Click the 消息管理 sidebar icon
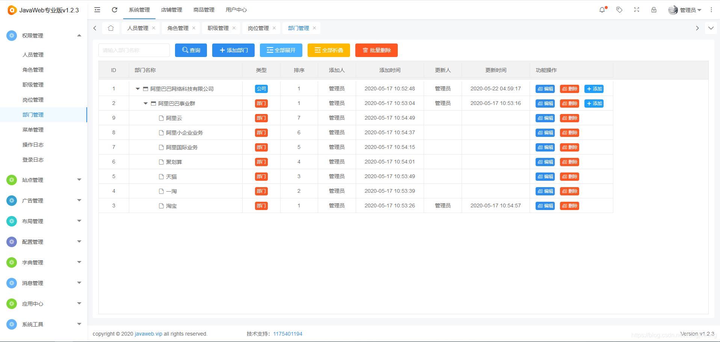 (12, 283)
